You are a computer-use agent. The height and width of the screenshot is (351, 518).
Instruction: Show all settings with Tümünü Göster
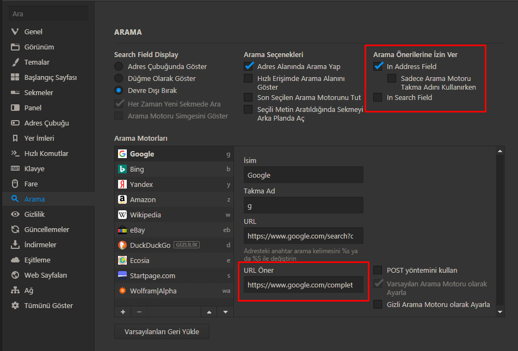[x=48, y=305]
